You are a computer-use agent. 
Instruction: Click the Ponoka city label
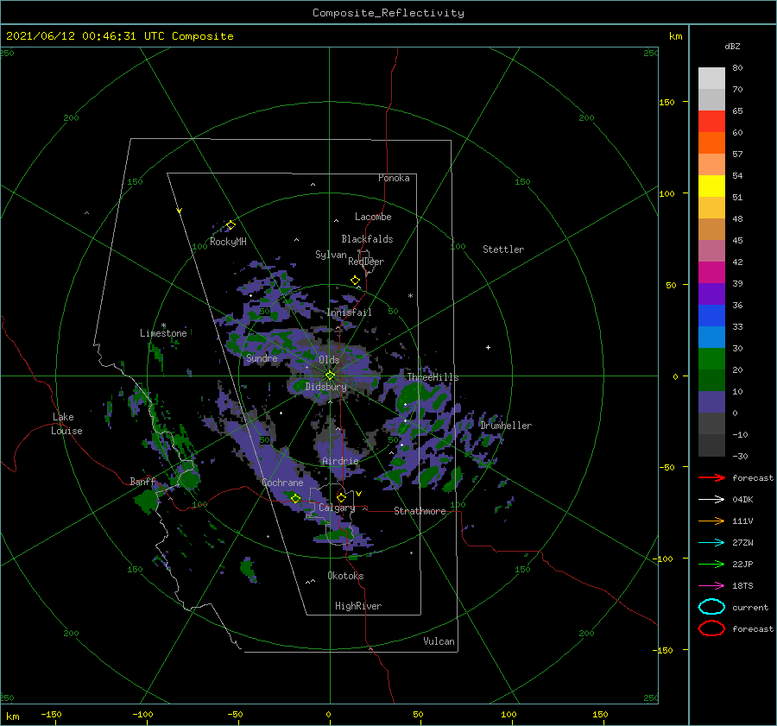tap(394, 178)
